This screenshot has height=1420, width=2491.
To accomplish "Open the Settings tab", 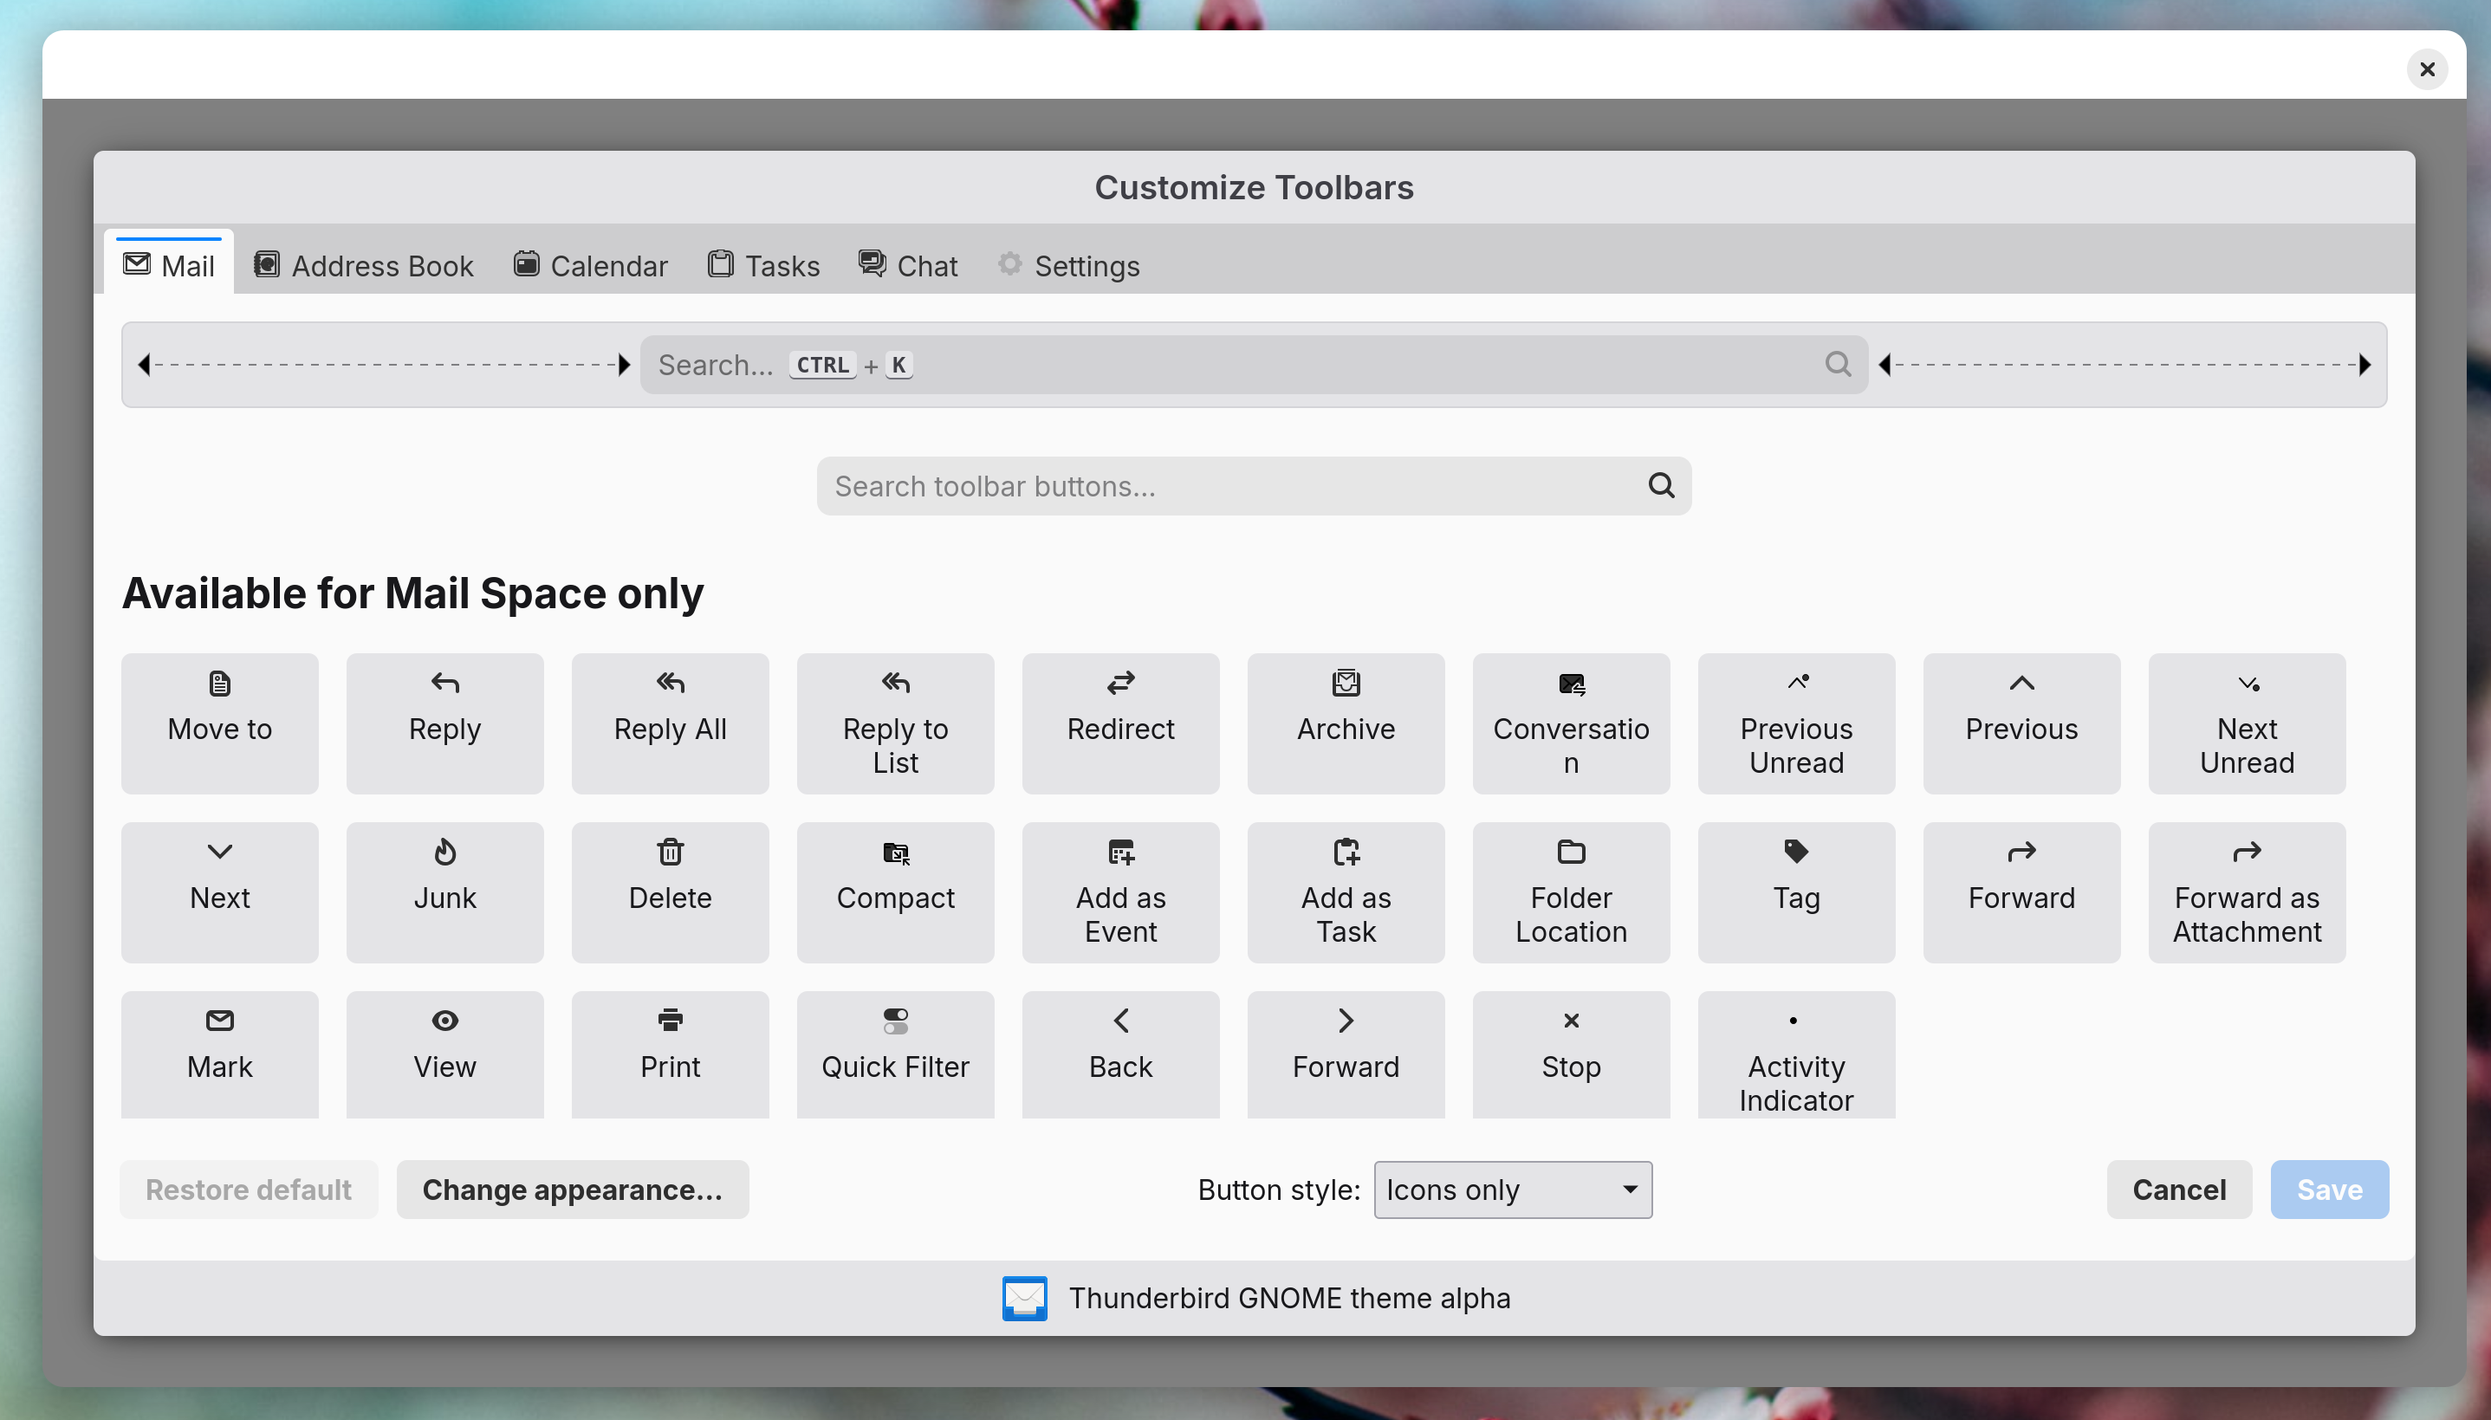I will pyautogui.click(x=1069, y=265).
